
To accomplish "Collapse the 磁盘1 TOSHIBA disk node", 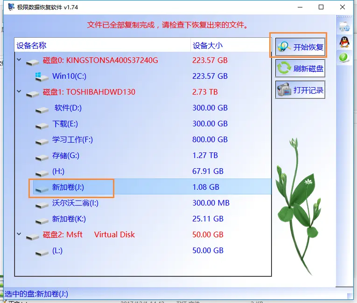I will 19,91.
